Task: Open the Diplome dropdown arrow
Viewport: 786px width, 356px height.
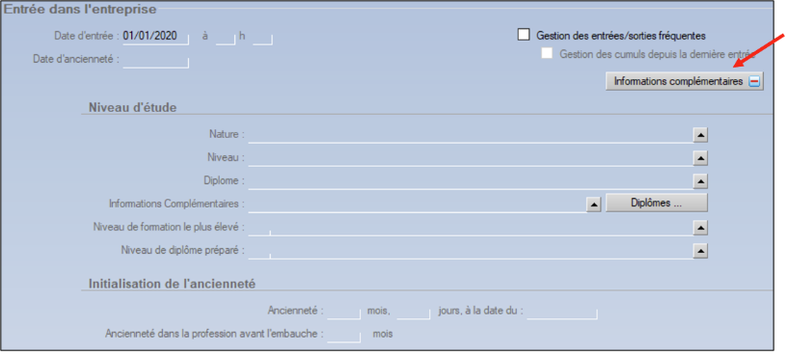Action: coord(700,181)
